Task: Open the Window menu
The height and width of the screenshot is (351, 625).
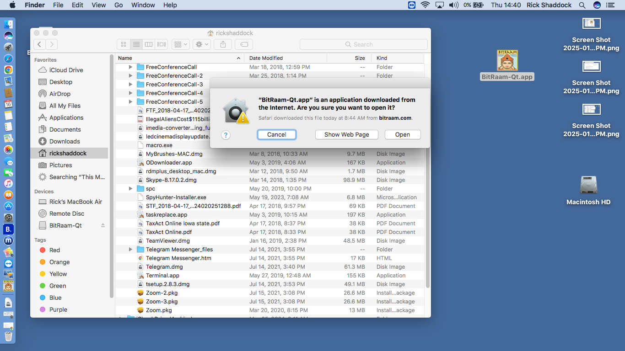Action: click(x=143, y=5)
